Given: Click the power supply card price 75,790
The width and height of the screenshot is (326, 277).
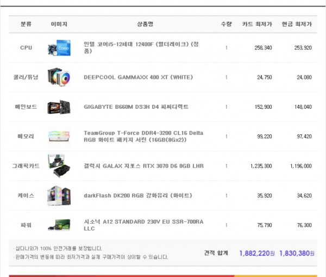Looking at the screenshot, I should click(265, 225).
